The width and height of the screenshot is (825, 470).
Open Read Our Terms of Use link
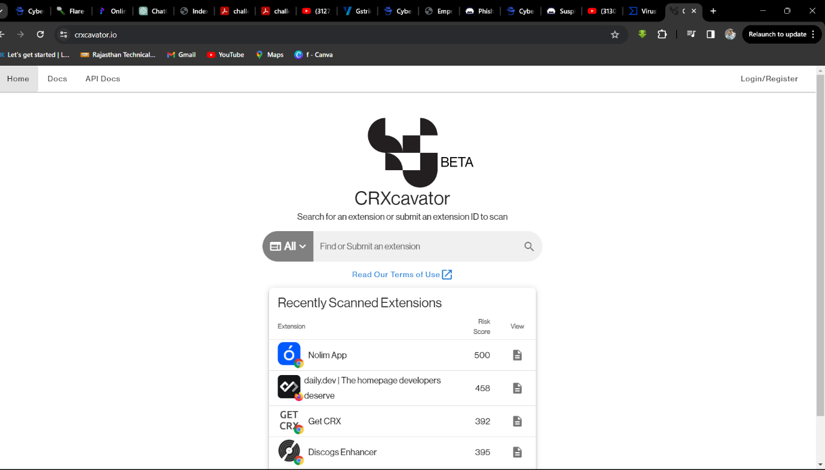coord(402,275)
